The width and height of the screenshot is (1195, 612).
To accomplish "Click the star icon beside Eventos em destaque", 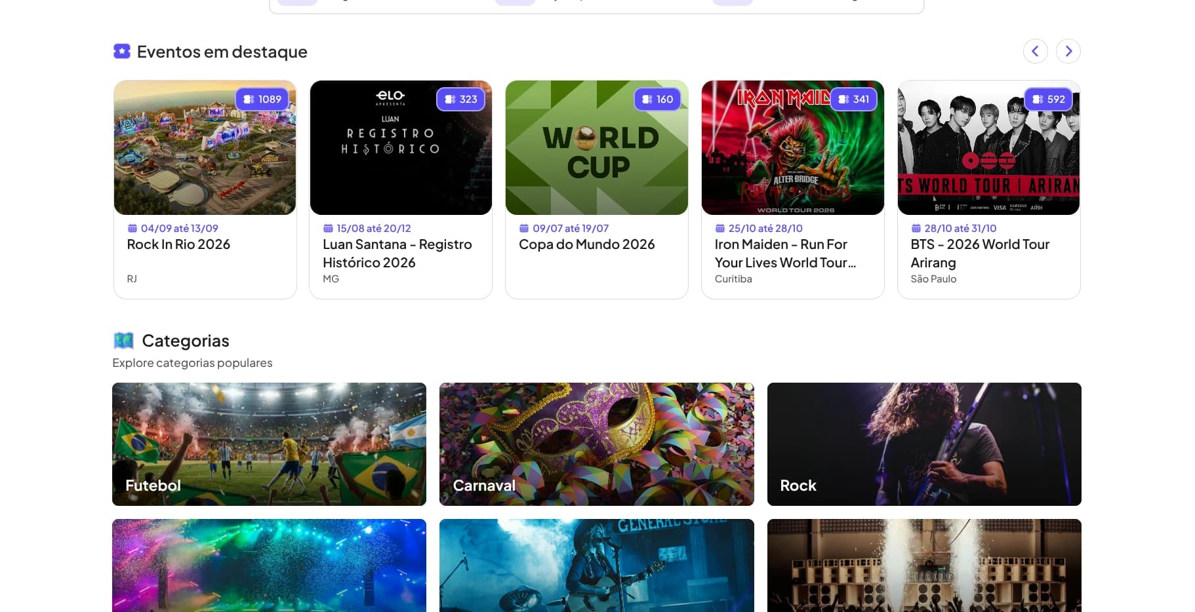I will click(x=122, y=51).
